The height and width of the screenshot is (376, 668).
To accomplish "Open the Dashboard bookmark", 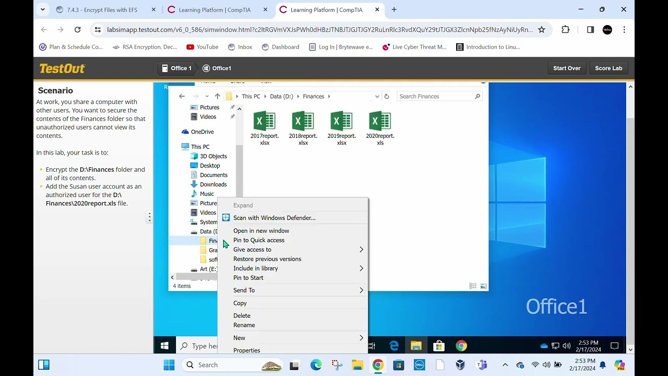I will pyautogui.click(x=280, y=47).
